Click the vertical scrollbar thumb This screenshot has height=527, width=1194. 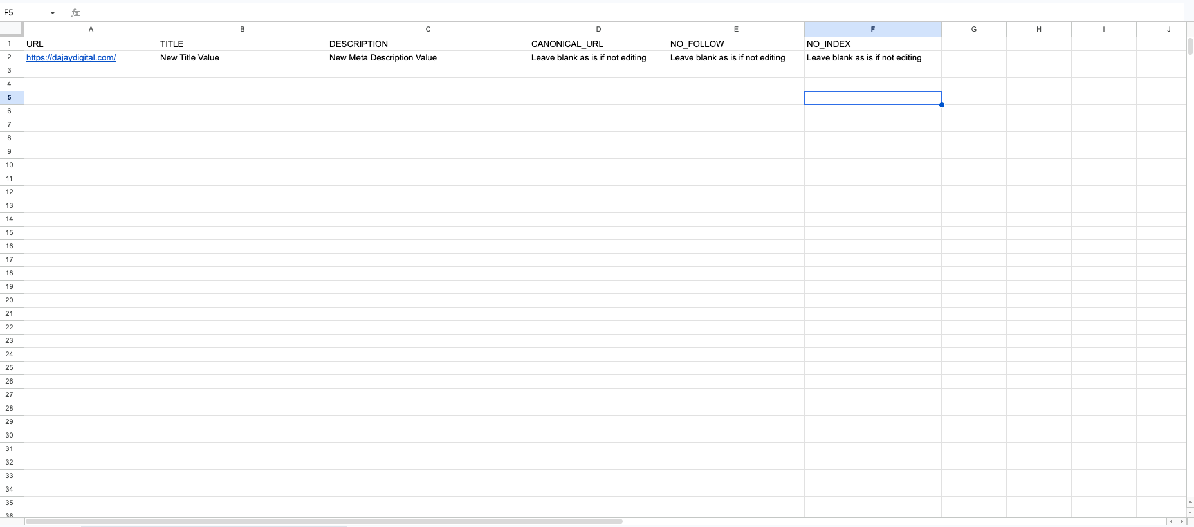(x=1190, y=46)
